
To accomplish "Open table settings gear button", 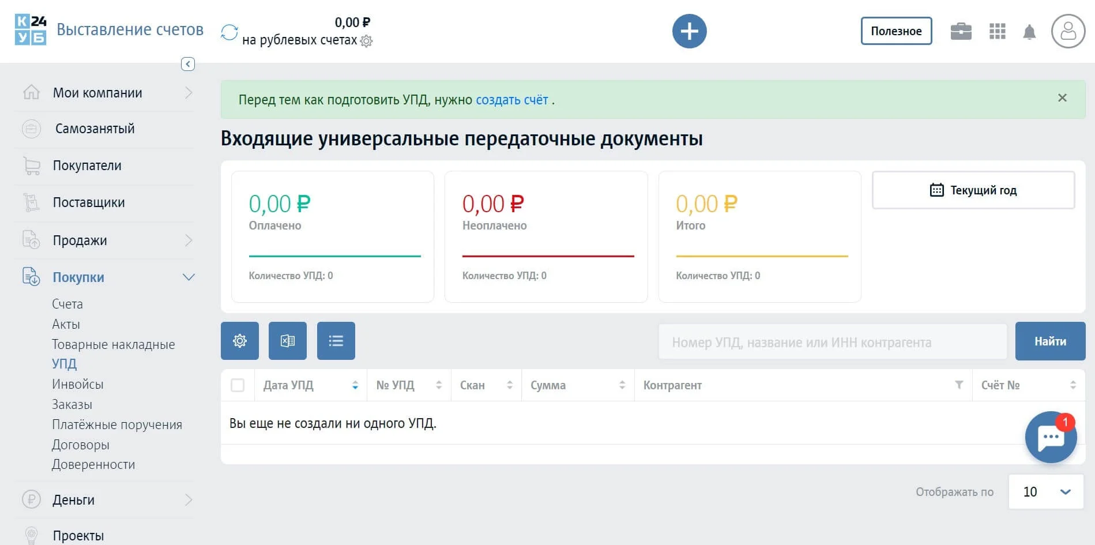I will (x=240, y=341).
